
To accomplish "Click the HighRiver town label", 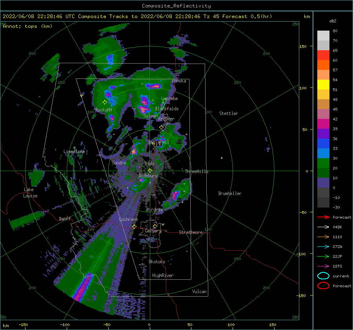I will click(163, 275).
